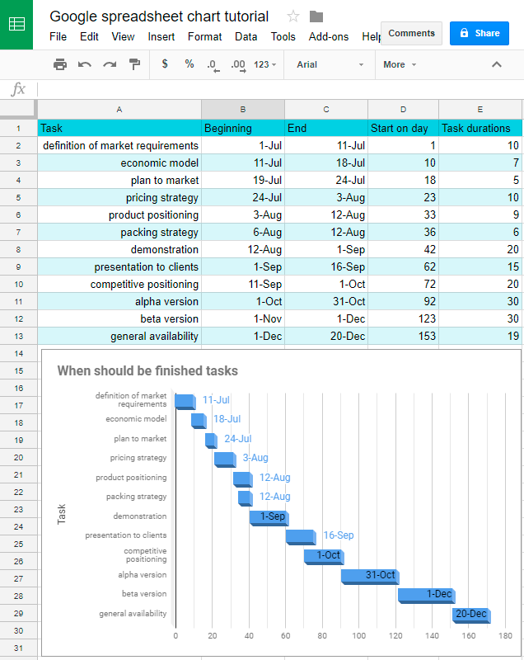Click the '16-Sep' chart data label

tap(339, 535)
